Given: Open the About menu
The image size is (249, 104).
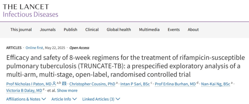Looking at the screenshot, I should (193, 30).
